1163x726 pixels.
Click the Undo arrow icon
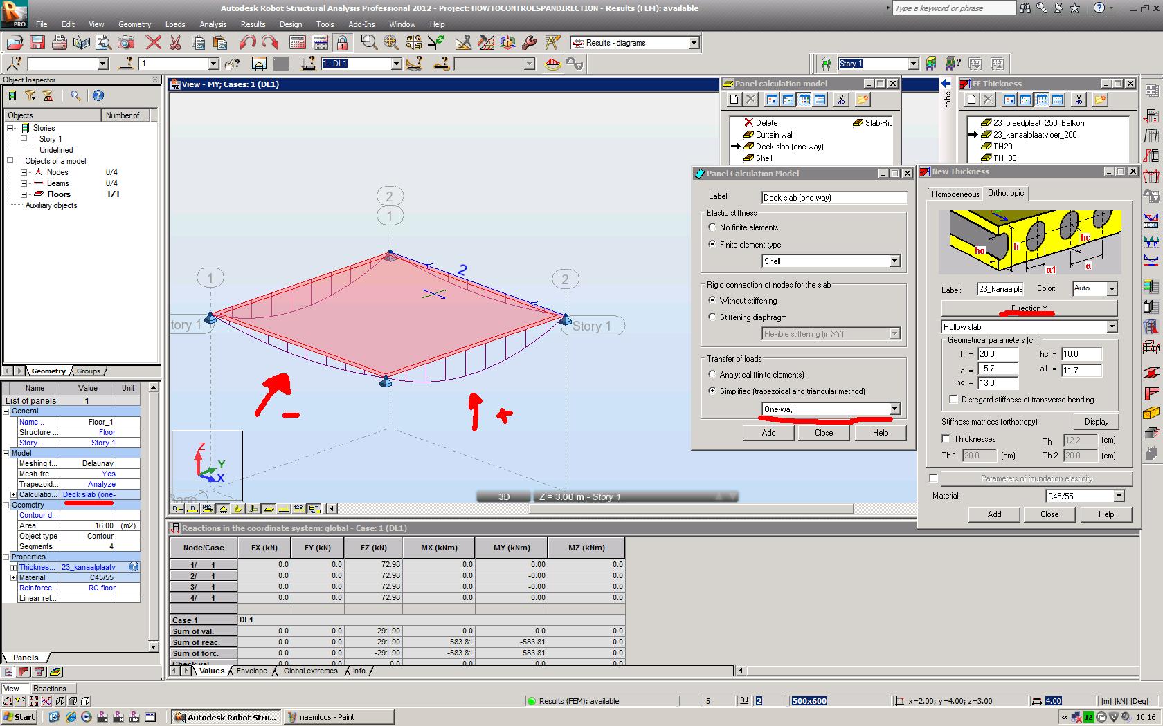[247, 43]
